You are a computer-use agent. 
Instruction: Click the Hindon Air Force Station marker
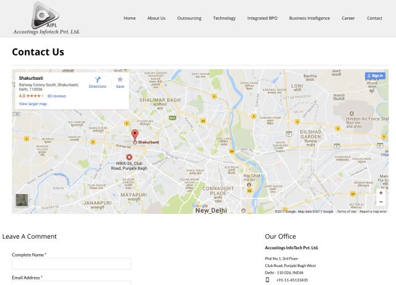pyautogui.click(x=351, y=113)
